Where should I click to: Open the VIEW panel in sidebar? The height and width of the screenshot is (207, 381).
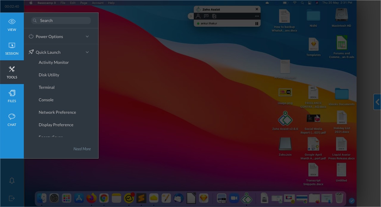[12, 25]
